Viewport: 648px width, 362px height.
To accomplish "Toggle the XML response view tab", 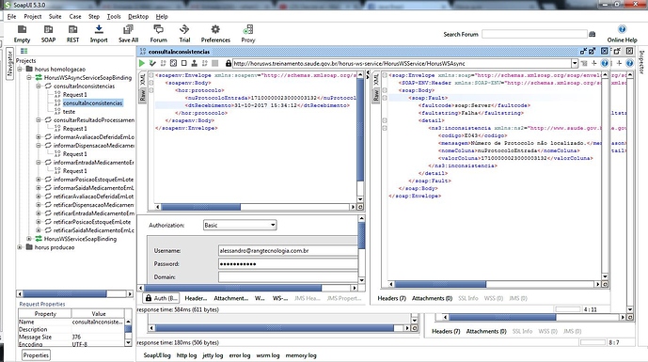I will click(x=375, y=80).
